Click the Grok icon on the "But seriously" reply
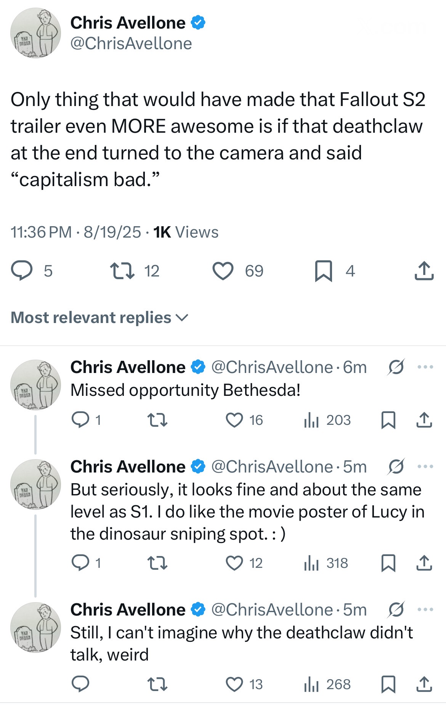The height and width of the screenshot is (712, 446). tap(396, 466)
